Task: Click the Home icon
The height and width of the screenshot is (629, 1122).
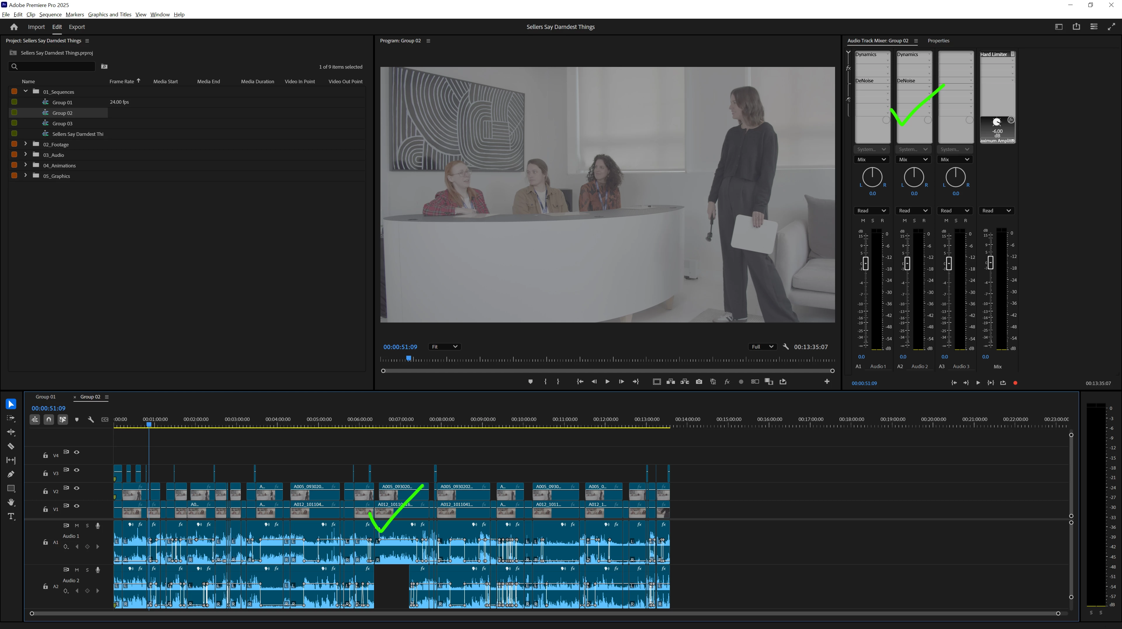Action: tap(14, 27)
